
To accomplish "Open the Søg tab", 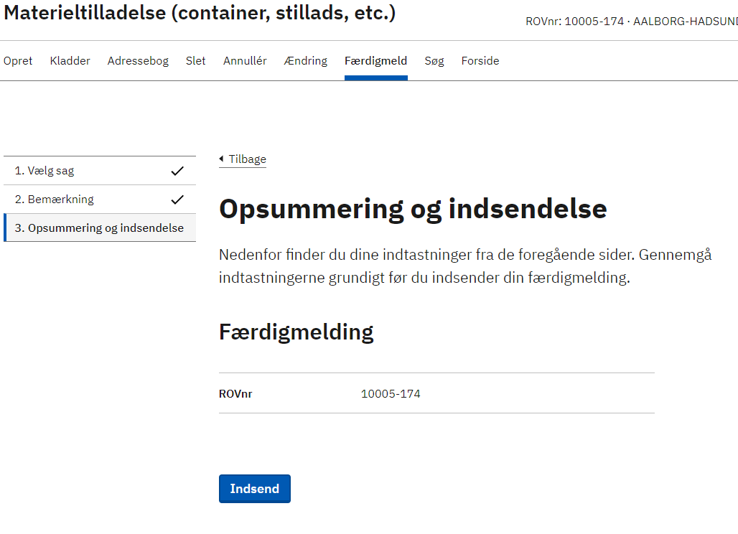I will 434,61.
